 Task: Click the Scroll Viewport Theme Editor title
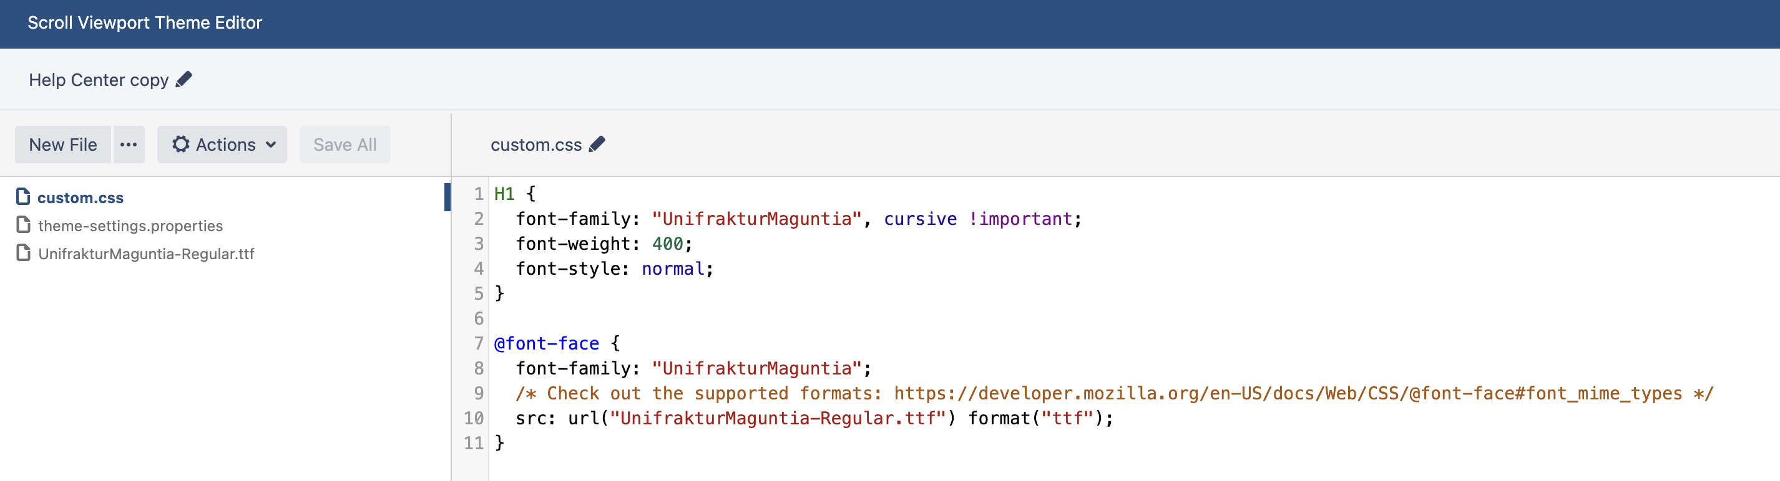coord(144,23)
